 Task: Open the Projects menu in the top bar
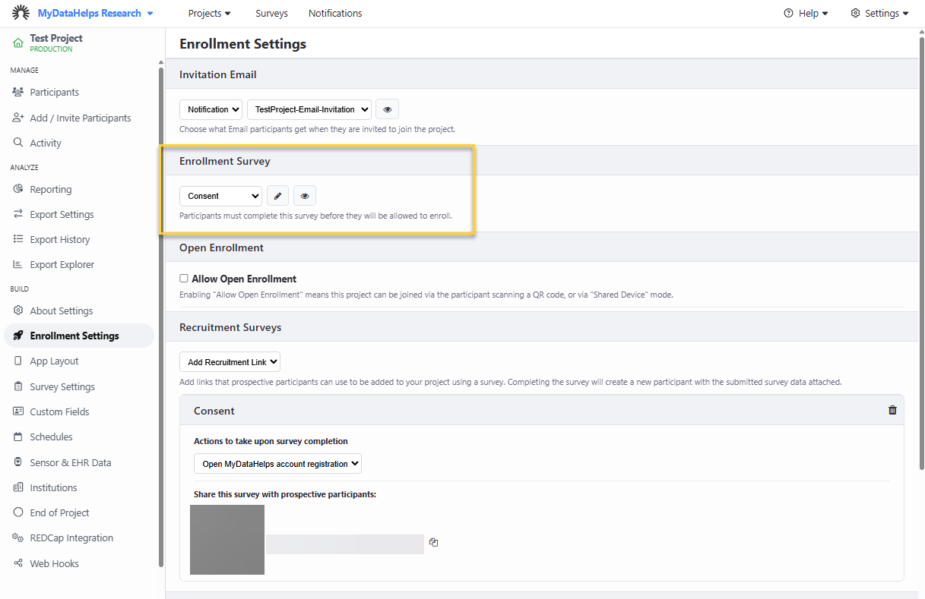tap(209, 13)
